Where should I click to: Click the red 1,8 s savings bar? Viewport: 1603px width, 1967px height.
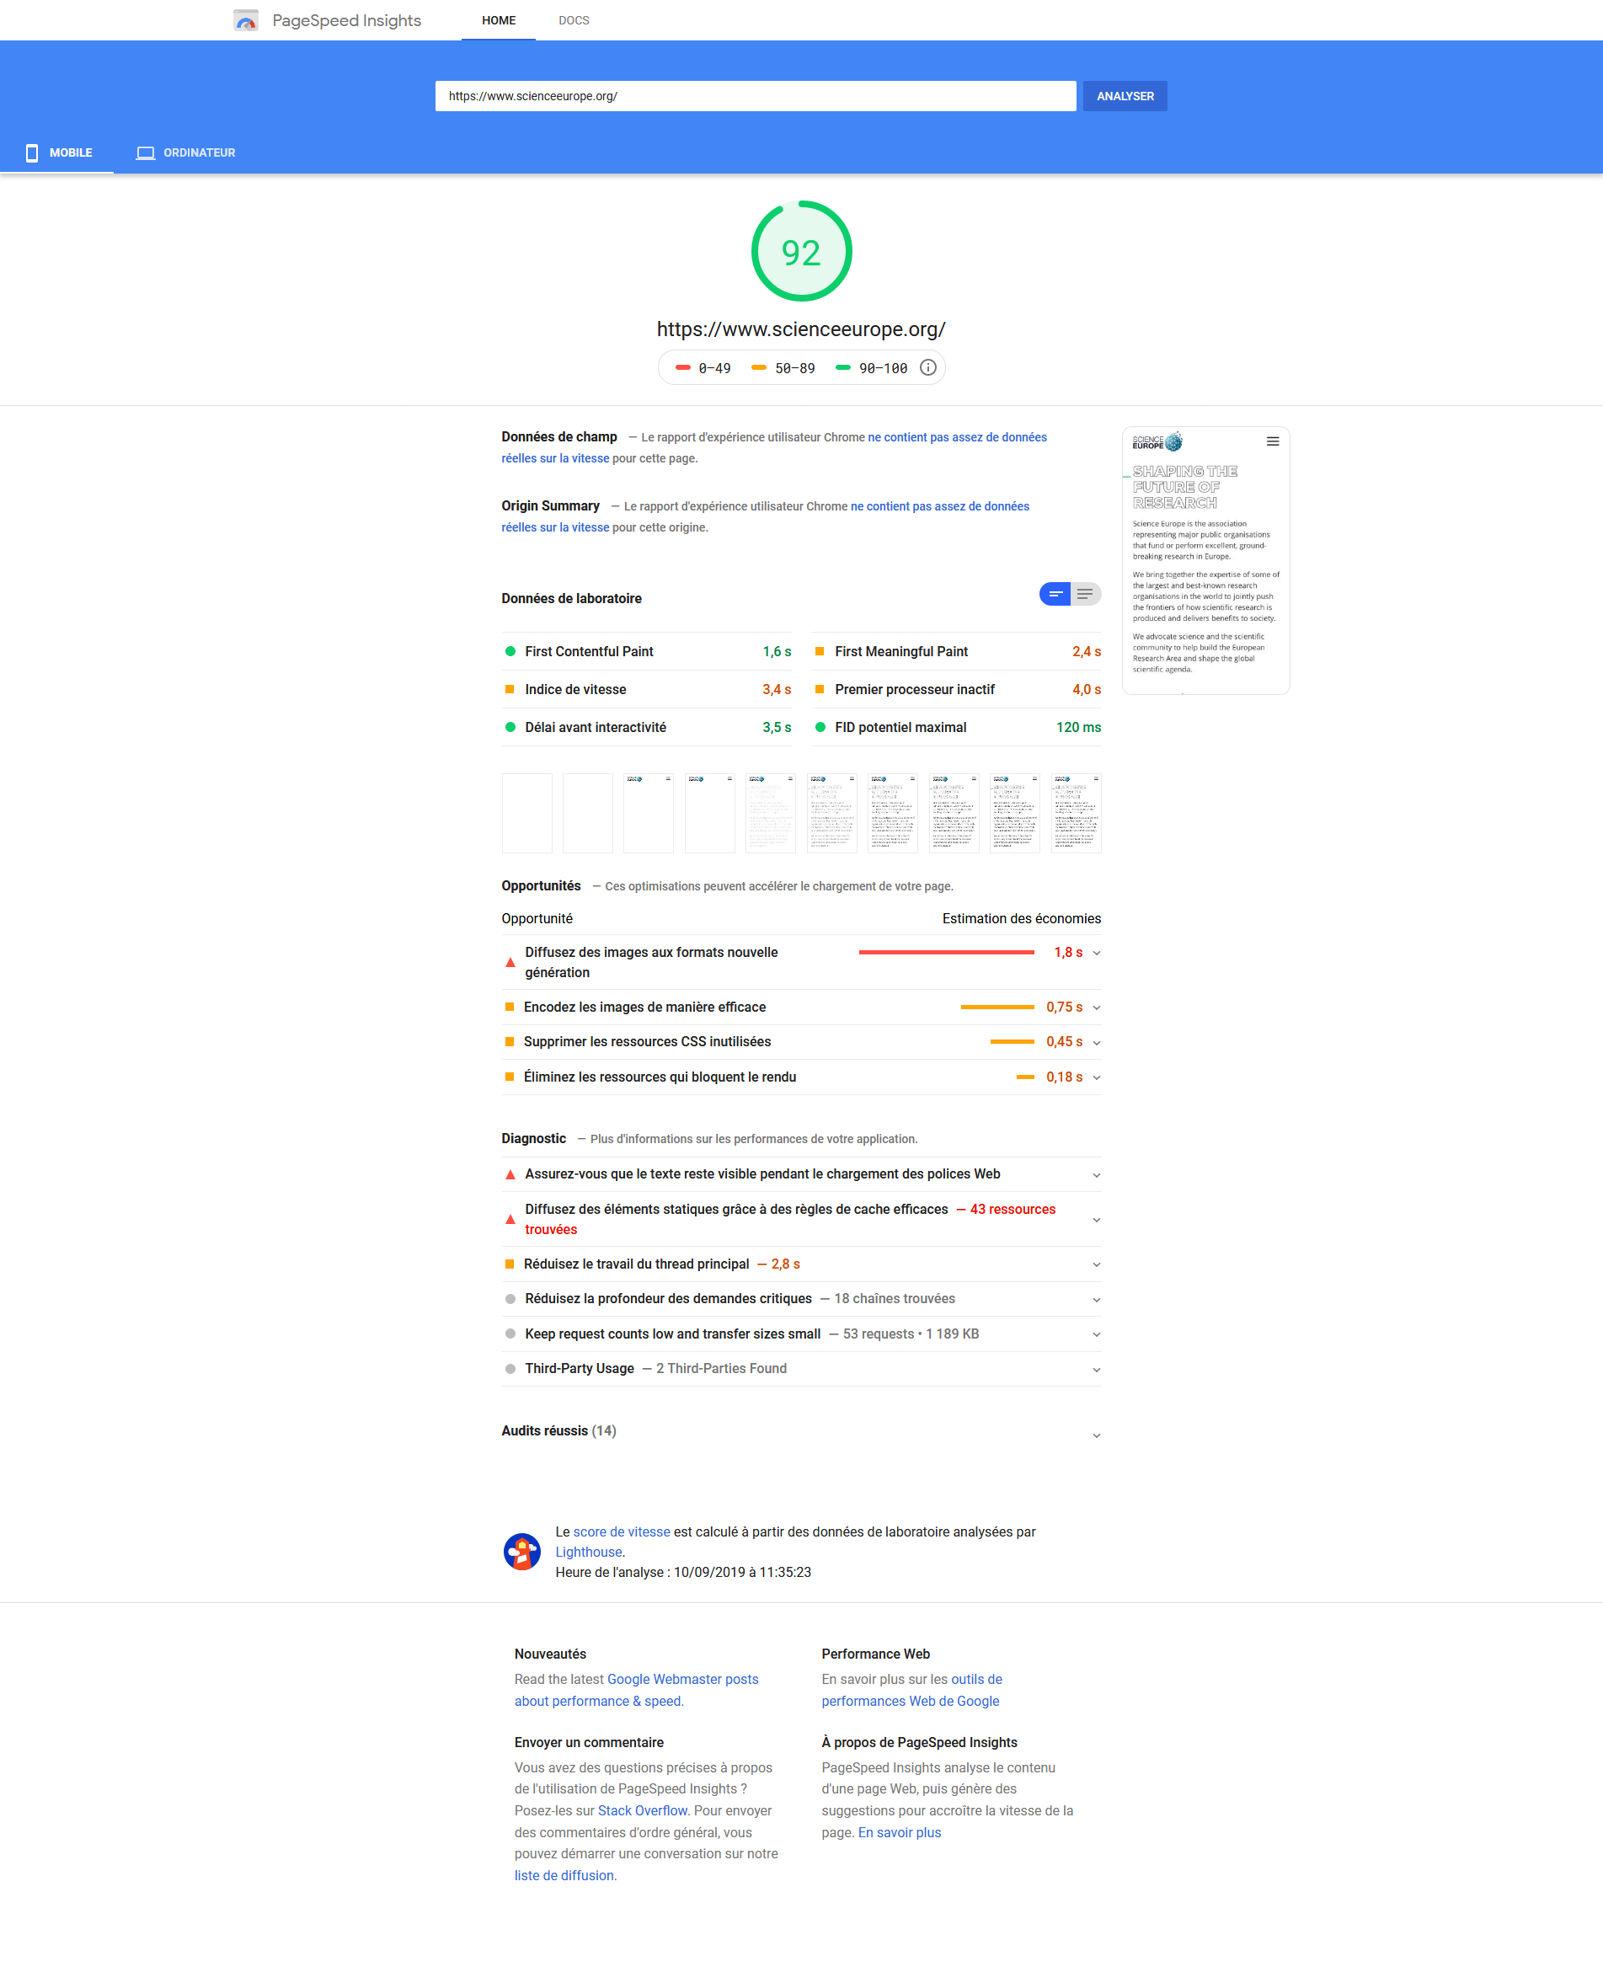pos(946,952)
